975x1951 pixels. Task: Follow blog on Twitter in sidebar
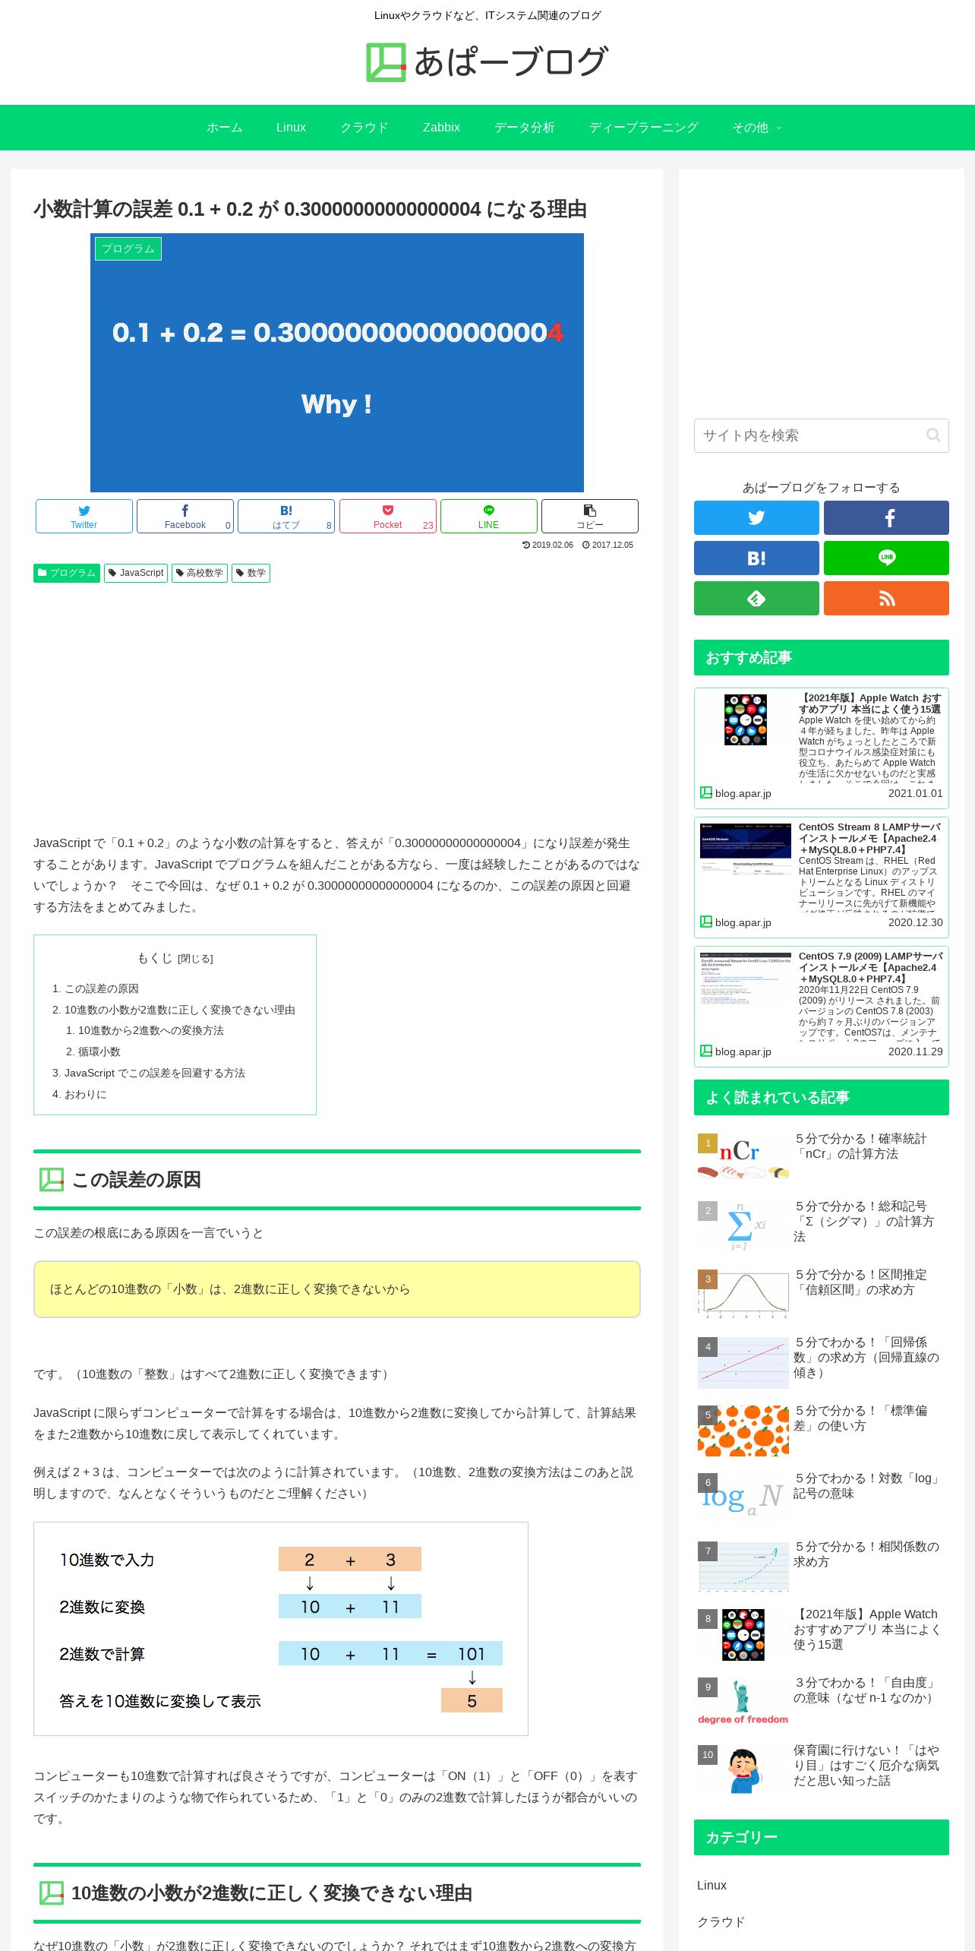(x=756, y=518)
